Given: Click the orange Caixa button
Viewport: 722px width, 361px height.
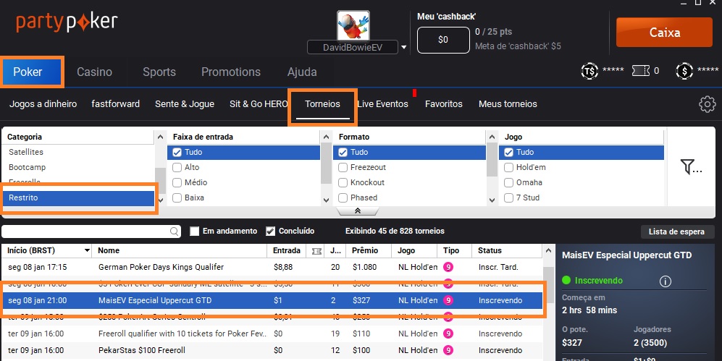Looking at the screenshot, I should (665, 32).
